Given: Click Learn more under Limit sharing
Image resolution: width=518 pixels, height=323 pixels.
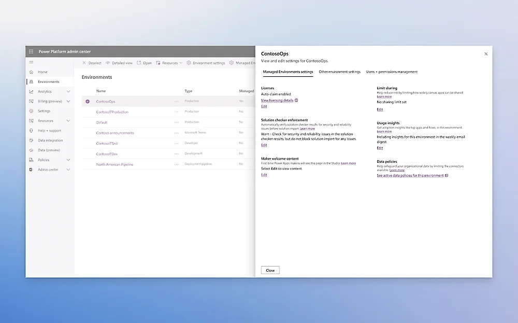Looking at the screenshot, I should (384, 96).
